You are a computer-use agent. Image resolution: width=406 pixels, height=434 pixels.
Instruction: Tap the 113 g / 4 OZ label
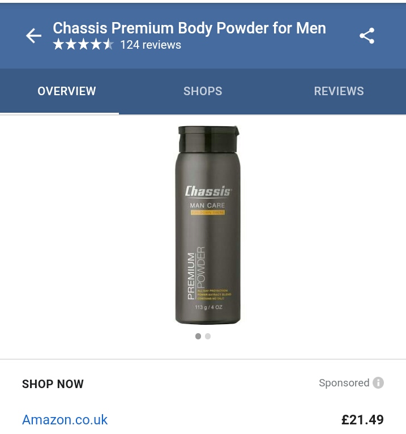(x=208, y=307)
